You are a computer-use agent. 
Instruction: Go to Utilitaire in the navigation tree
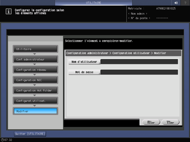click(x=35, y=49)
